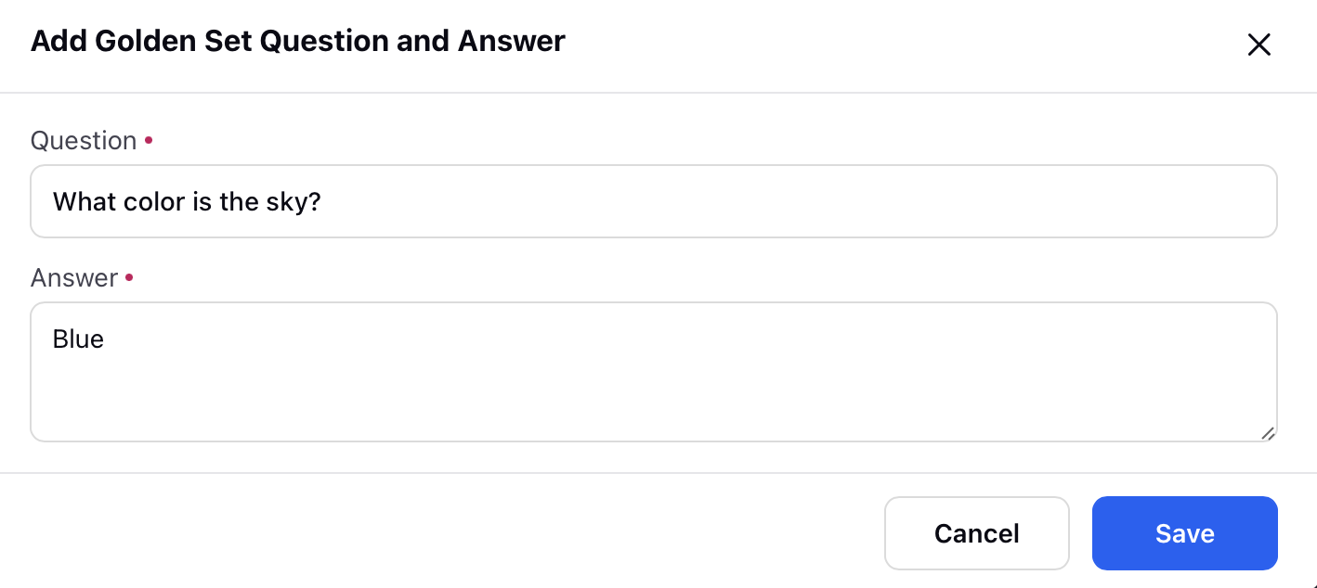Click the dialog title "Add Golden Set Question and Answer"
Screen dimensions: 1317x588
(298, 41)
